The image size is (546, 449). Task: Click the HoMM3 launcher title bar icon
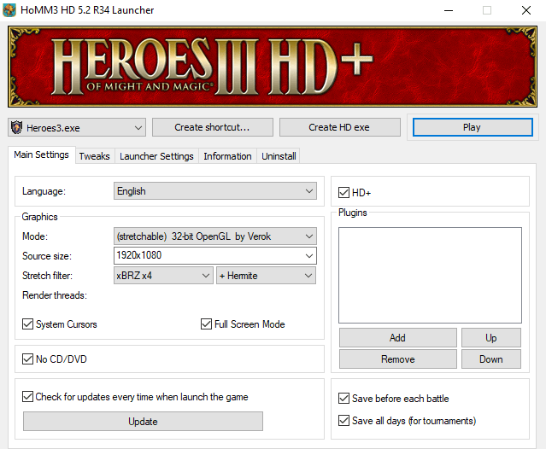(9, 10)
